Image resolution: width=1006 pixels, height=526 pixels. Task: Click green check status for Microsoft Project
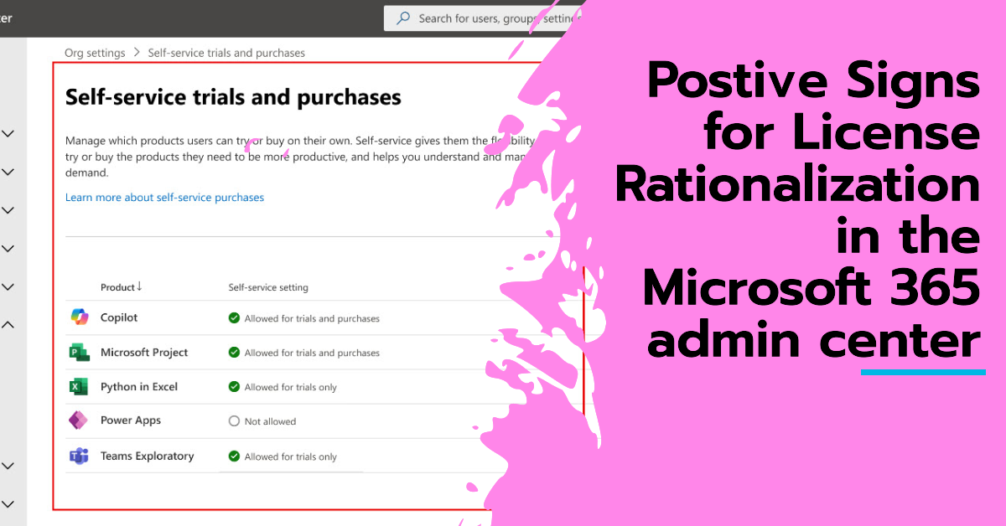(x=234, y=353)
